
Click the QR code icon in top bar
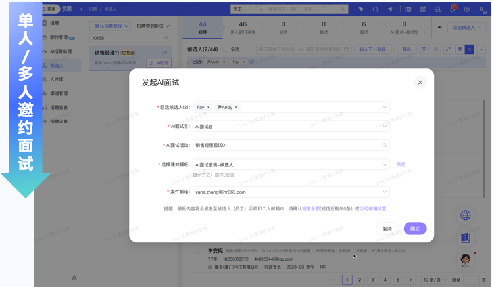coord(437,9)
